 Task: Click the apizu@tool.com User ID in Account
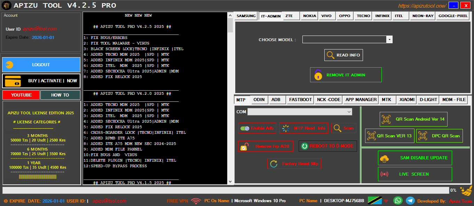[x=40, y=29]
